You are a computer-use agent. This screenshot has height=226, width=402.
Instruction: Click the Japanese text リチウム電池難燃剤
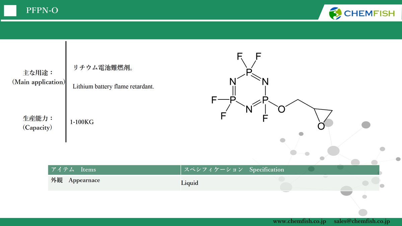[x=103, y=68]
